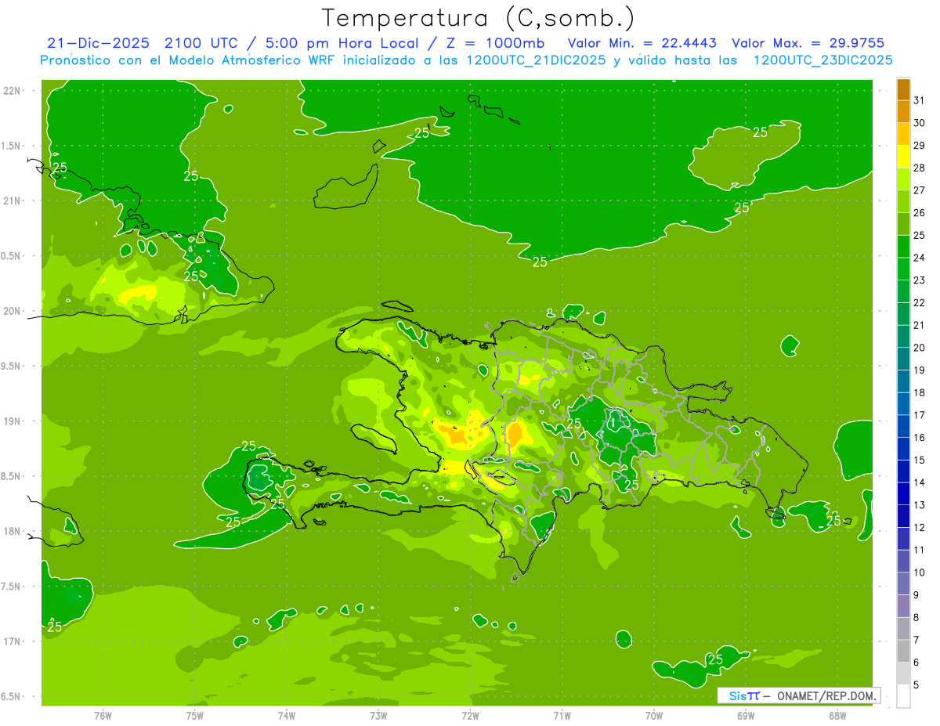Image resolution: width=940 pixels, height=726 pixels.
Task: Click the "68W" longitude label
Action: click(x=837, y=715)
